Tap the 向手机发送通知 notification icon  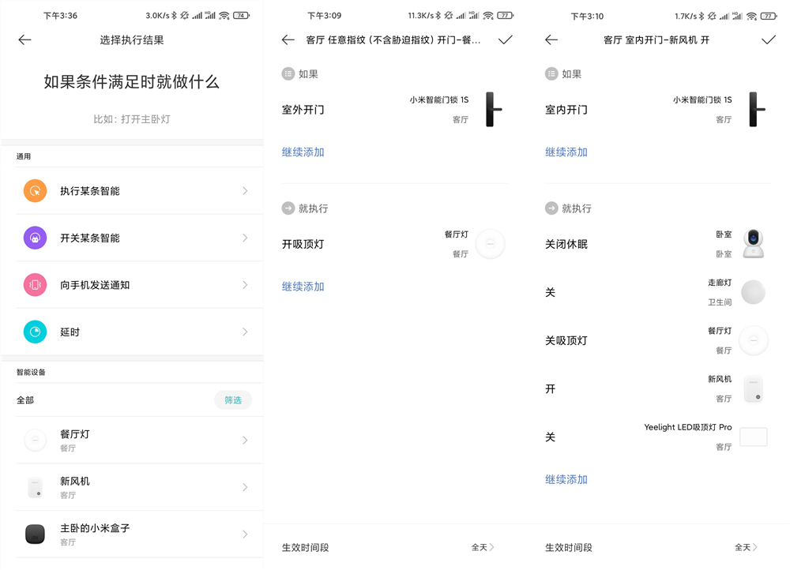tap(35, 285)
